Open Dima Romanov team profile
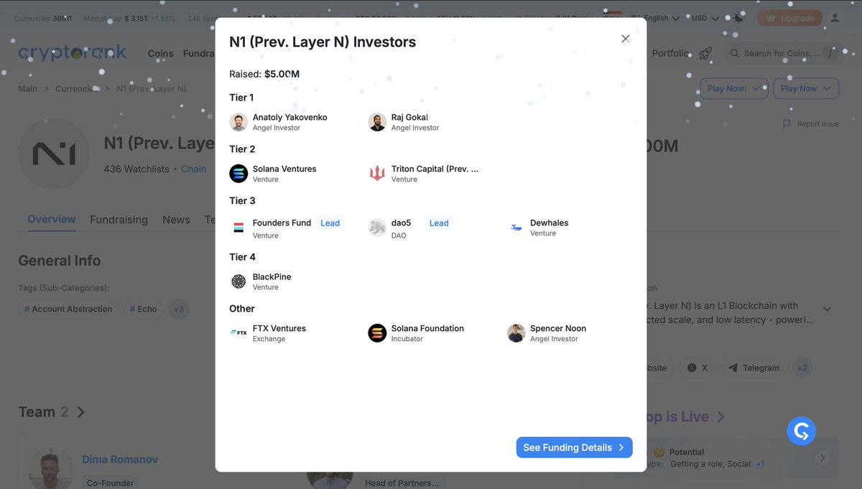This screenshot has width=862, height=489. 120,460
